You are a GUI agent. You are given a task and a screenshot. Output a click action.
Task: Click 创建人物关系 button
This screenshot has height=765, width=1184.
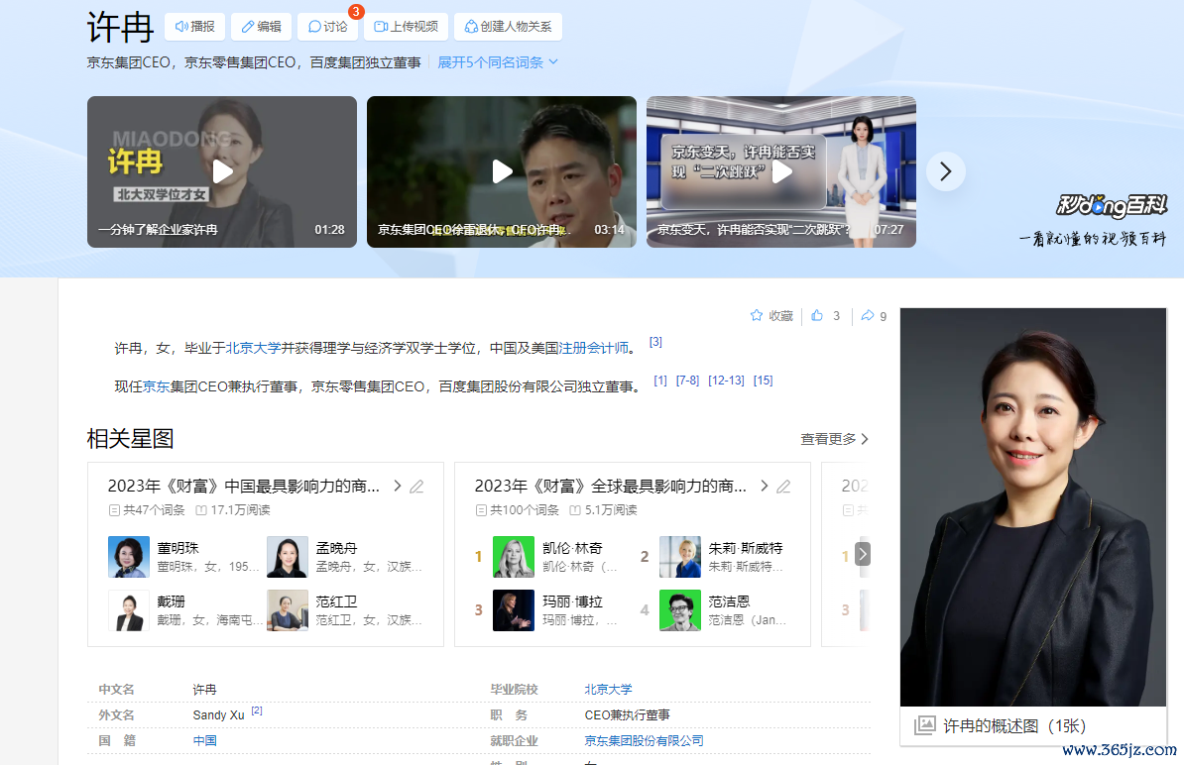click(x=508, y=27)
